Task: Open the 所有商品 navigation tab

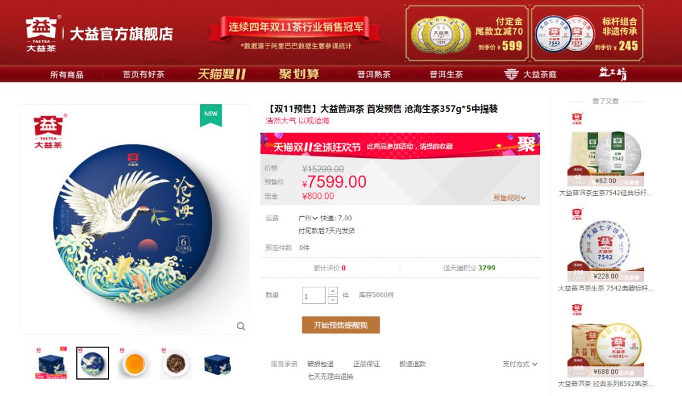Action: (x=66, y=75)
